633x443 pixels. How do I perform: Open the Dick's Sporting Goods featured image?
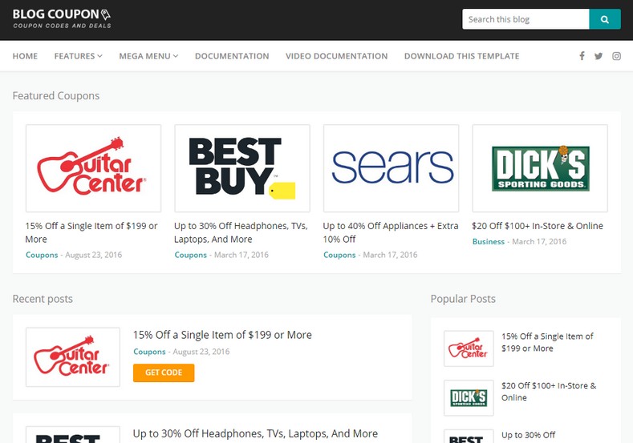[539, 168]
